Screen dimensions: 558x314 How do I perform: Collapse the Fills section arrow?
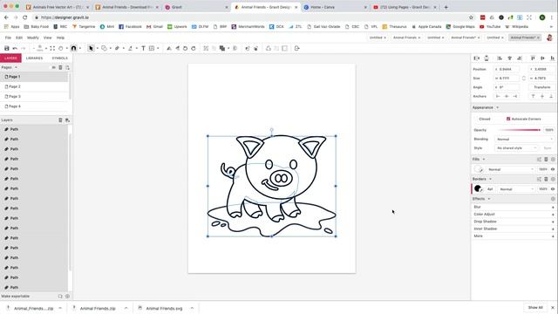click(484, 159)
